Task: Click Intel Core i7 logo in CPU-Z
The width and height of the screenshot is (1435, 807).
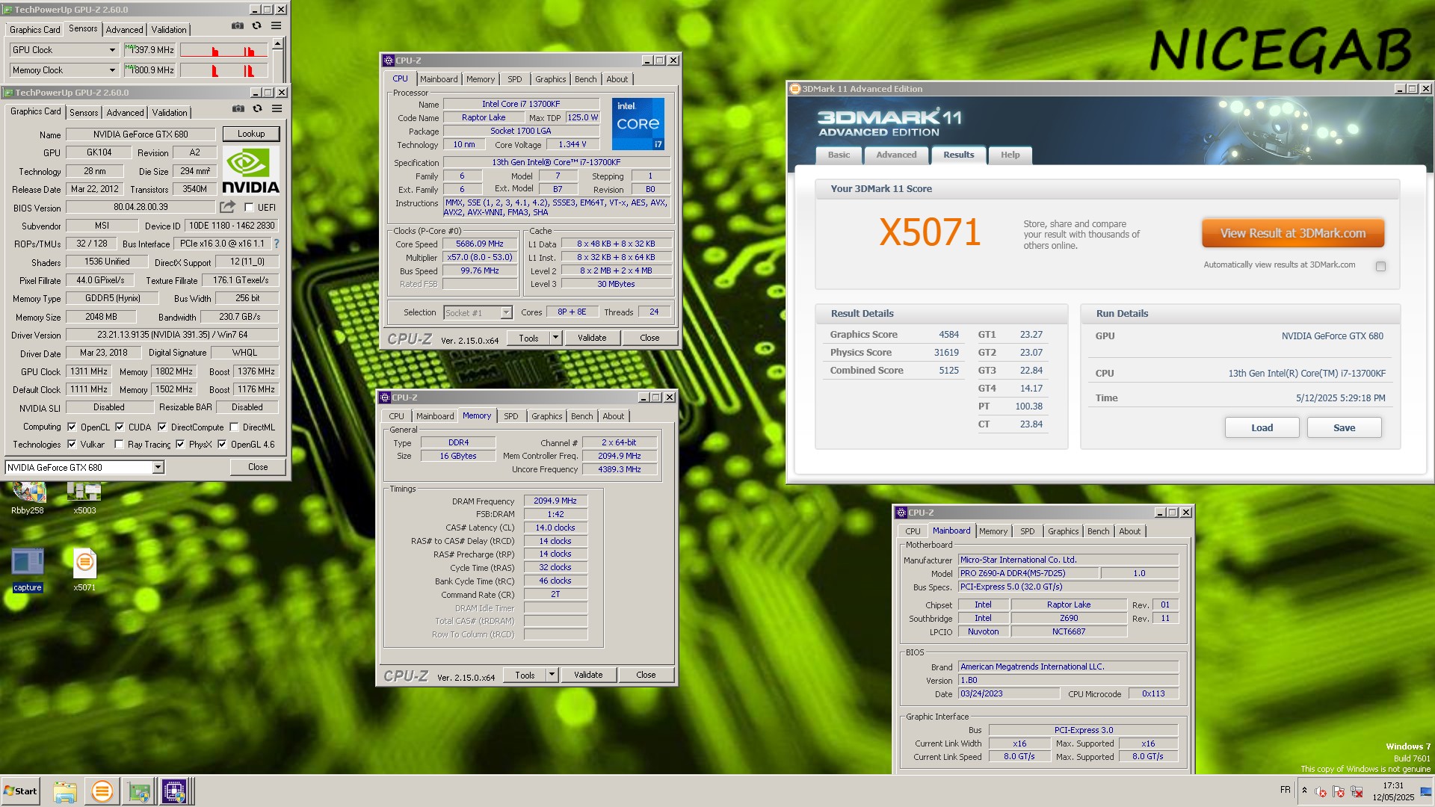Action: (x=638, y=124)
